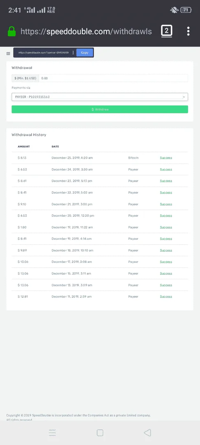Click the December 20, 2019, 12:20 pm date
The image size is (200, 445).
point(73,215)
